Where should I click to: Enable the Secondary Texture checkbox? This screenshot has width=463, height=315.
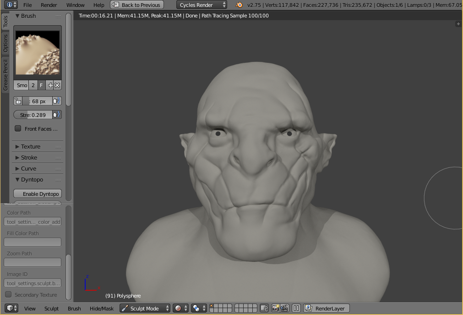8,295
